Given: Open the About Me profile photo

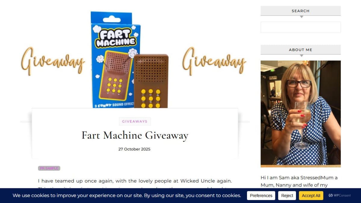Looking at the screenshot, I should click(301, 114).
